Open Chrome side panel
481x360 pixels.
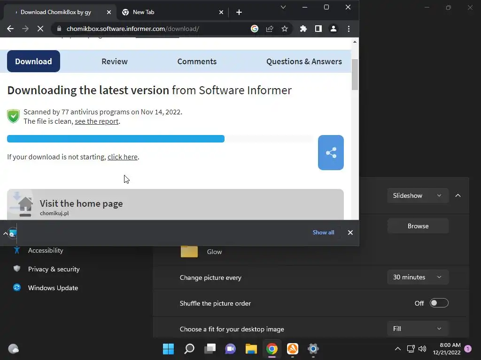(x=318, y=29)
